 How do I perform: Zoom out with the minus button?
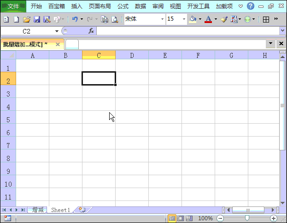[x=220, y=218]
